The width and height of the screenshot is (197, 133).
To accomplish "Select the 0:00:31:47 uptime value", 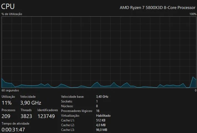I will coord(13,130).
